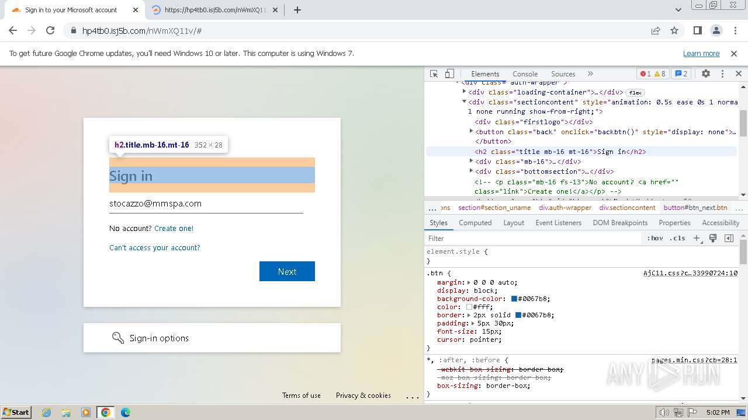Viewport: 748px width, 420px height.
Task: Select breadcrumb button#btn_next.btn
Action: click(x=695, y=208)
